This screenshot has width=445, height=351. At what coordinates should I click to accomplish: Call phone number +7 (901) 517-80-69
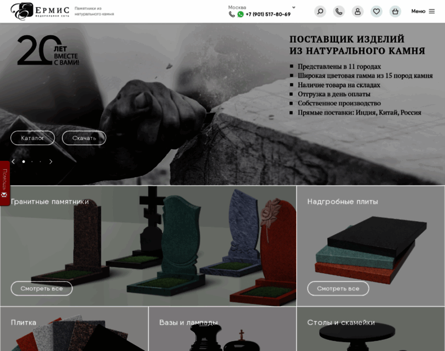268,14
